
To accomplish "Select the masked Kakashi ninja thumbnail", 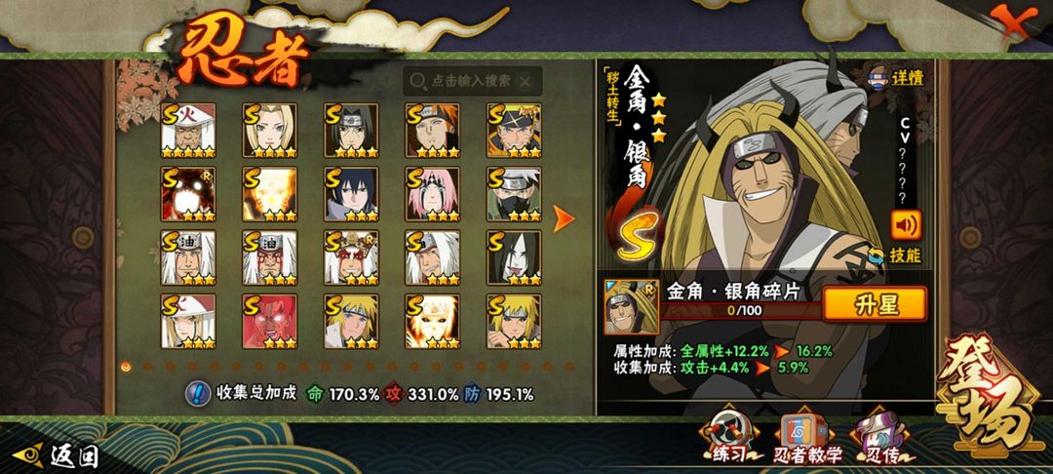I will click(x=514, y=194).
